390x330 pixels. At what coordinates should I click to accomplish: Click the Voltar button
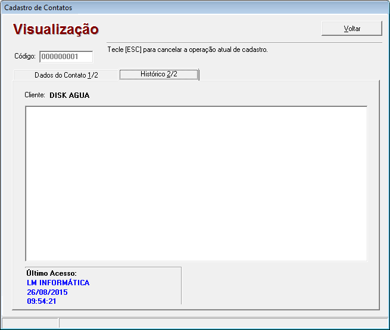coord(351,29)
